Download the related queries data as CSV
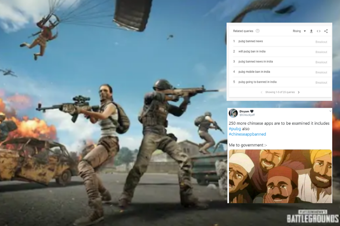340x226 pixels. [x=311, y=31]
